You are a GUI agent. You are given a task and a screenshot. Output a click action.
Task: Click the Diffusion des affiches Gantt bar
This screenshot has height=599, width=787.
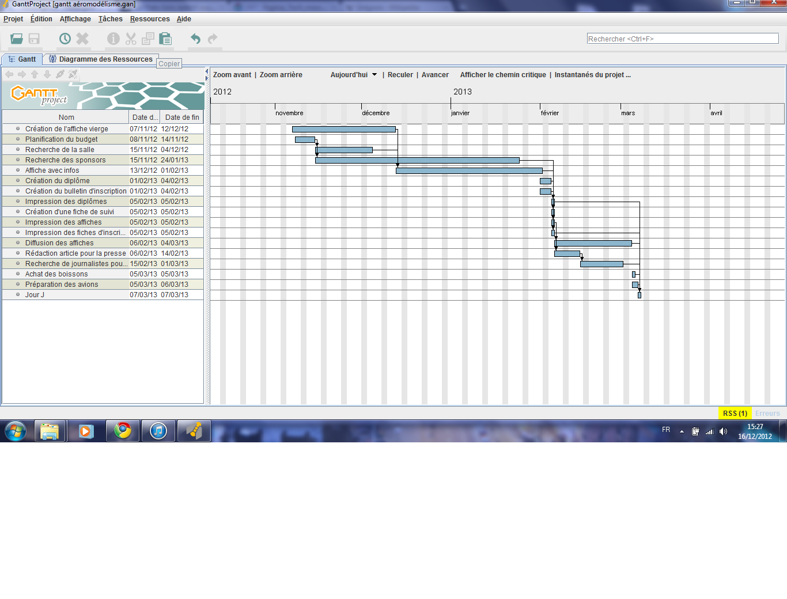click(593, 243)
